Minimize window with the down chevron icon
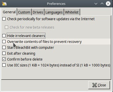The width and height of the screenshot is (113, 92). 96,4
